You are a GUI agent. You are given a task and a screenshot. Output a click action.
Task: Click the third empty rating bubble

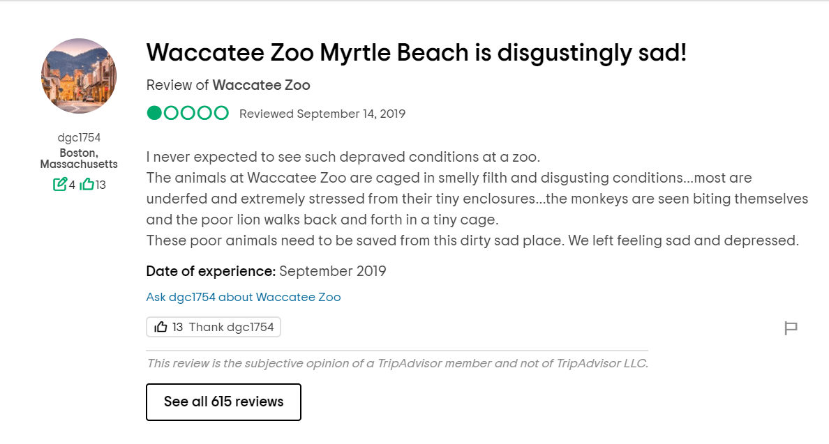(x=188, y=113)
